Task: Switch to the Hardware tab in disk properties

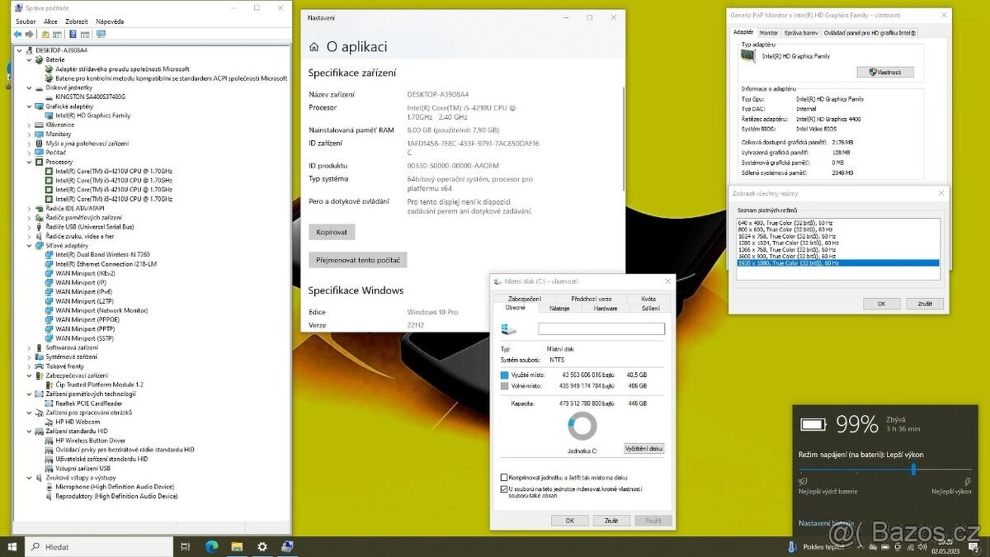Action: click(x=605, y=308)
